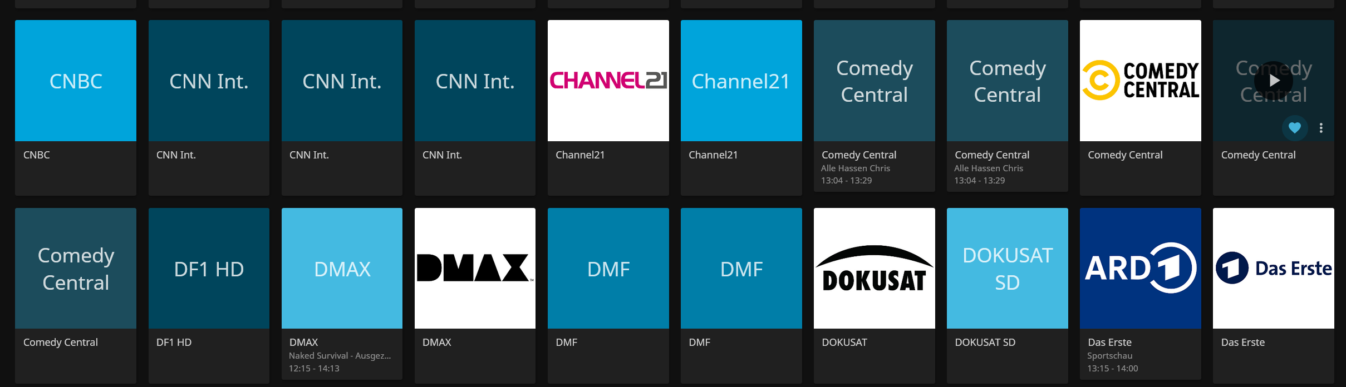Click Comedy Central title below the play overlay
This screenshot has height=387, width=1346.
1258,155
